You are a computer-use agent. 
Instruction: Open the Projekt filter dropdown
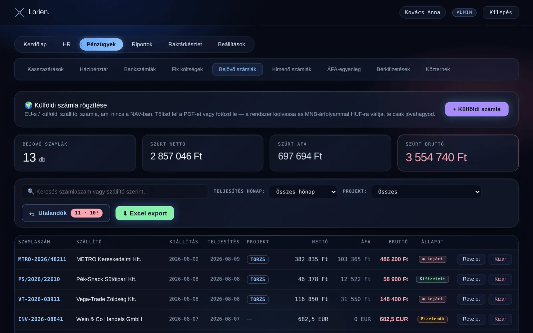tap(426, 192)
